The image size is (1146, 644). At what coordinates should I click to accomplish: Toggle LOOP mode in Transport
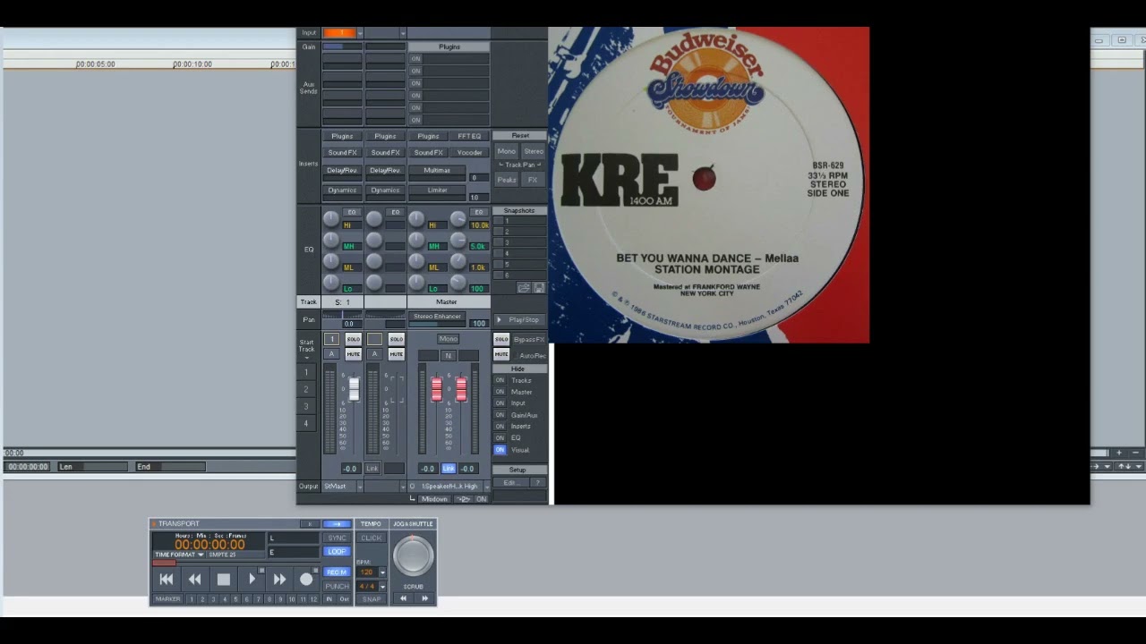pyautogui.click(x=337, y=552)
